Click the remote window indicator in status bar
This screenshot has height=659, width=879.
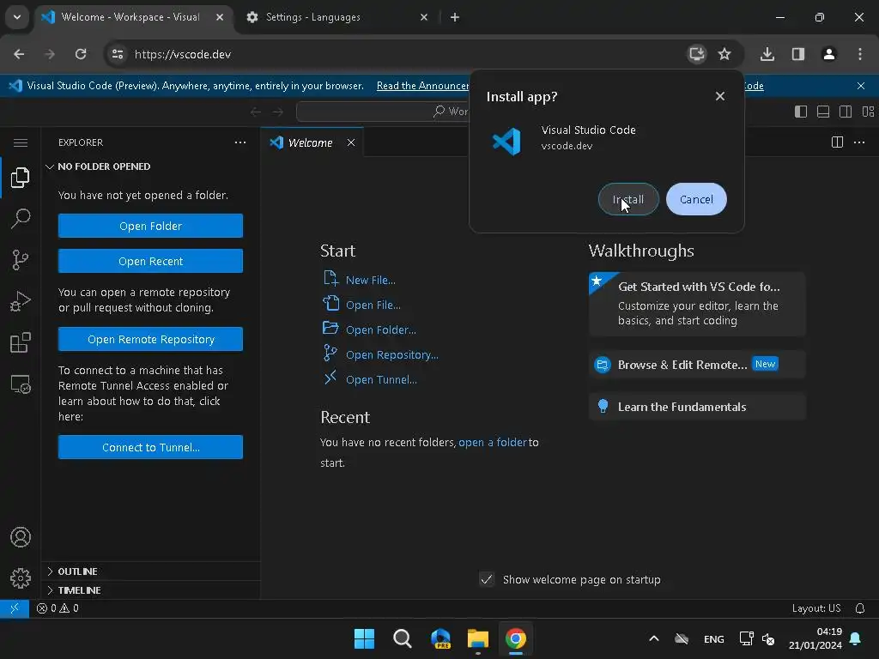coord(15,608)
